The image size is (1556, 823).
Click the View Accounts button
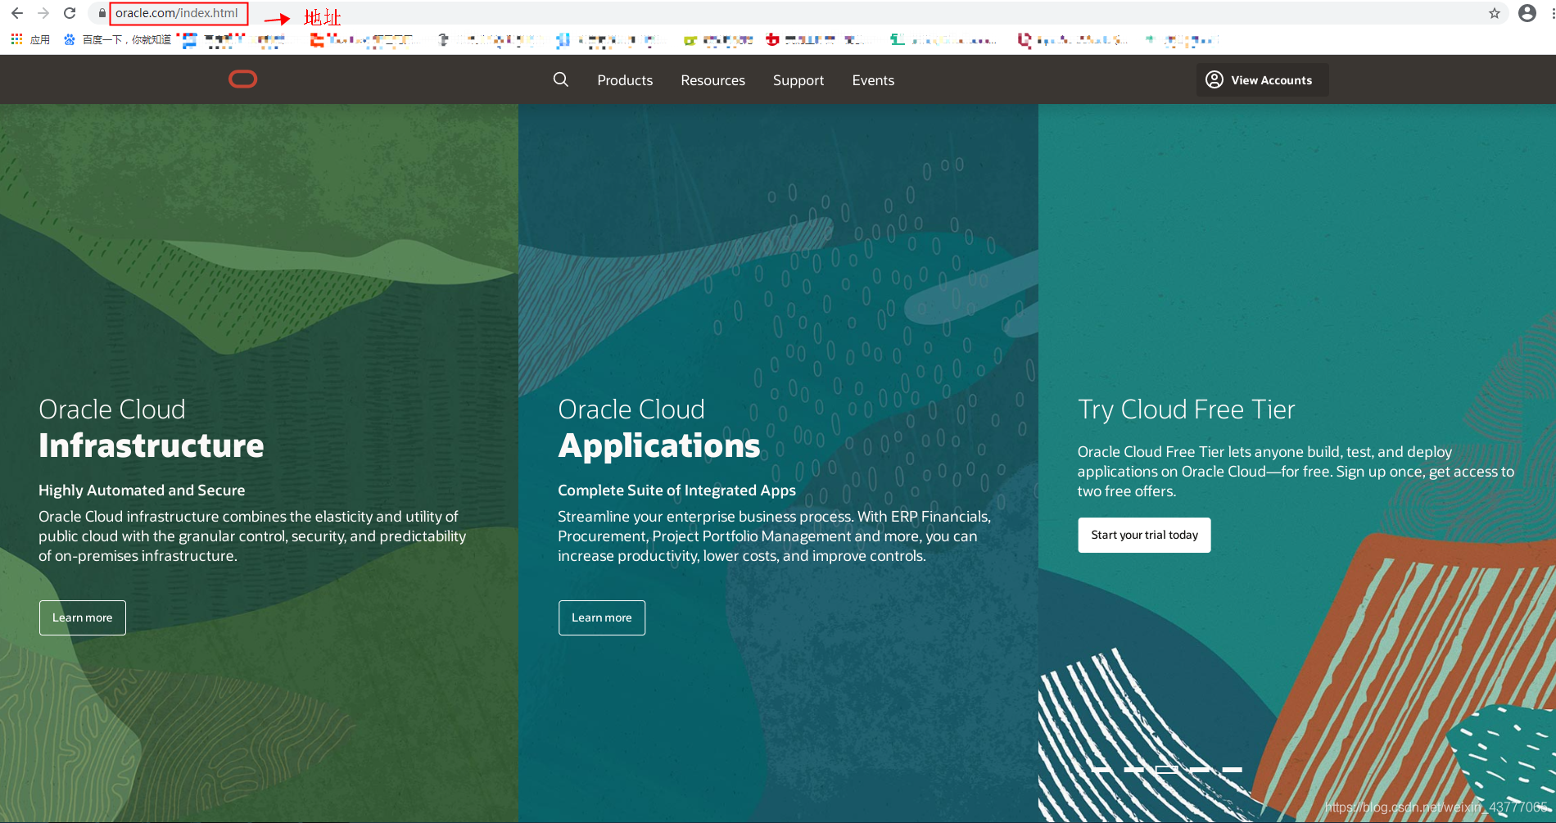1262,79
